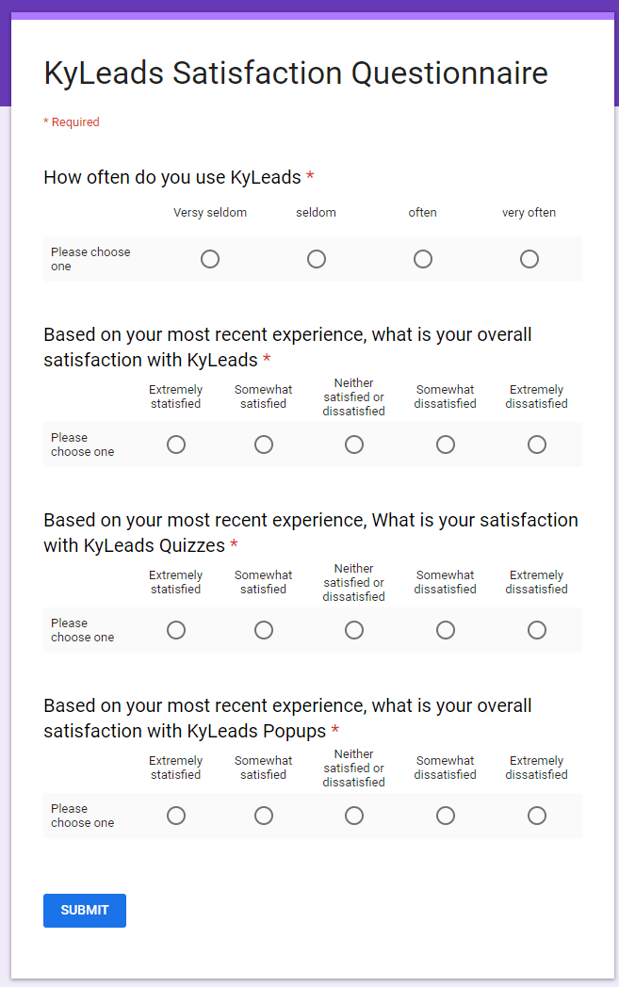Viewport: 619px width, 987px height.
Task: Select 'Versy seldom' for usage frequency
Action: coord(210,259)
